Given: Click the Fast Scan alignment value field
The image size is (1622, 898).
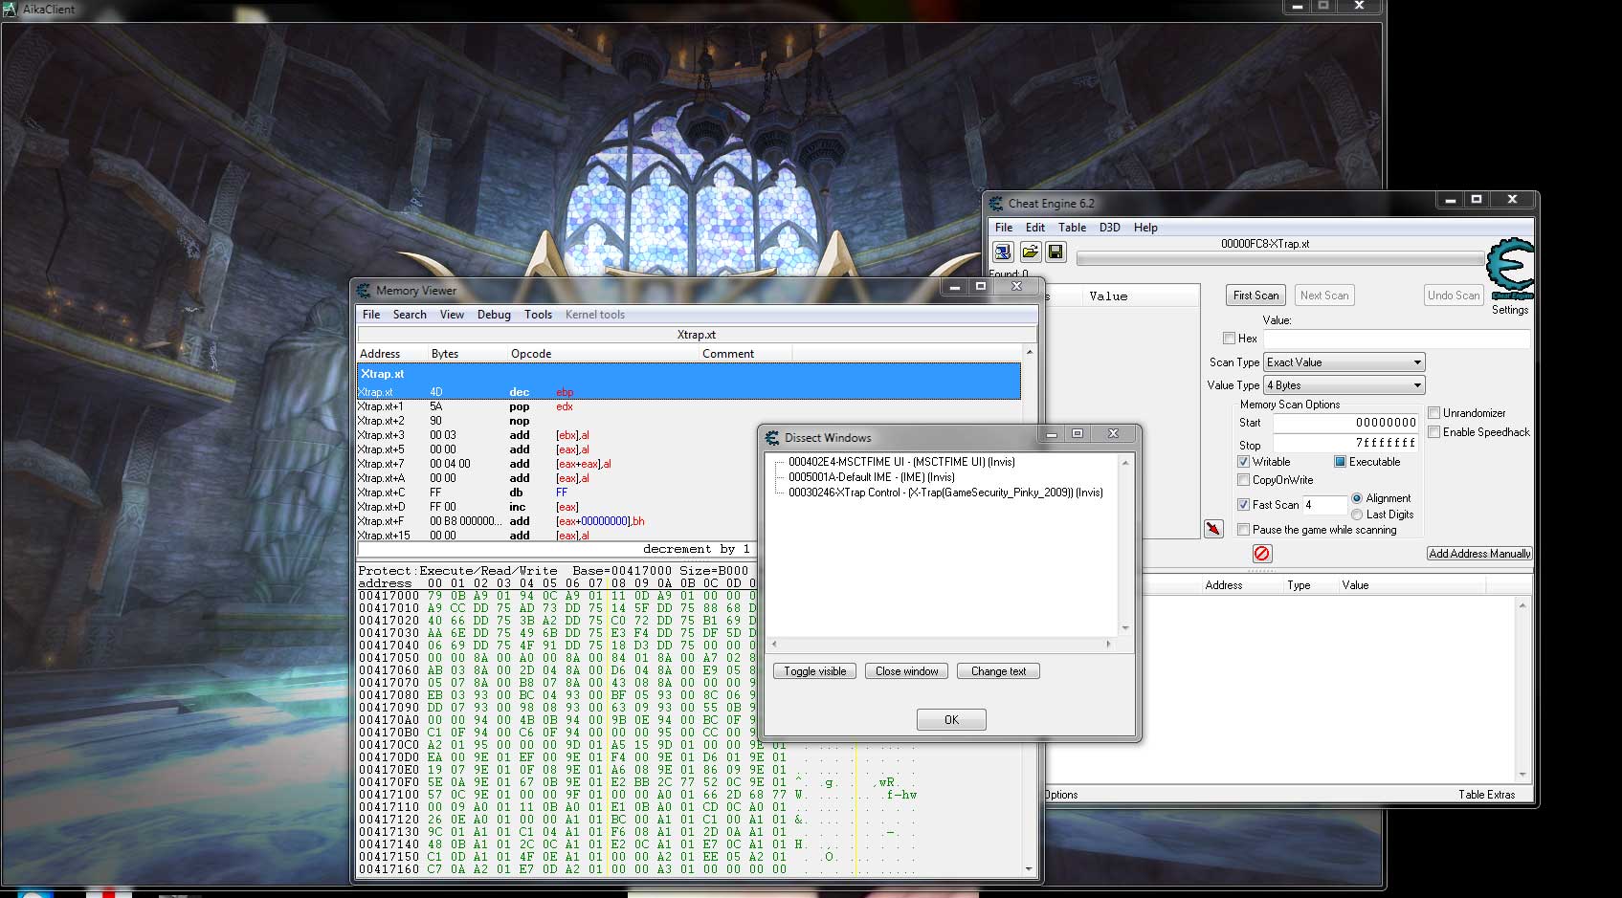Looking at the screenshot, I should (x=1324, y=504).
